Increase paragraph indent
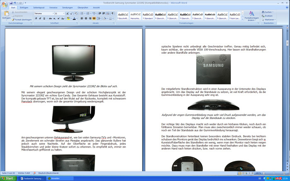The height and width of the screenshot is (181, 290). click(x=104, y=14)
